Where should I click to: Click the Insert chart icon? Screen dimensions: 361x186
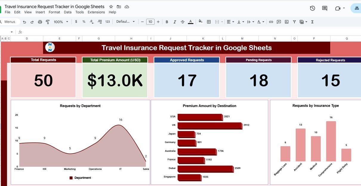click(287, 22)
